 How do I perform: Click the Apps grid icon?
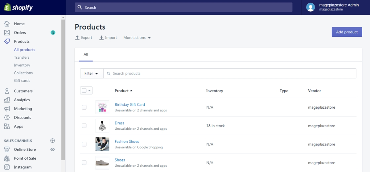coord(7,126)
